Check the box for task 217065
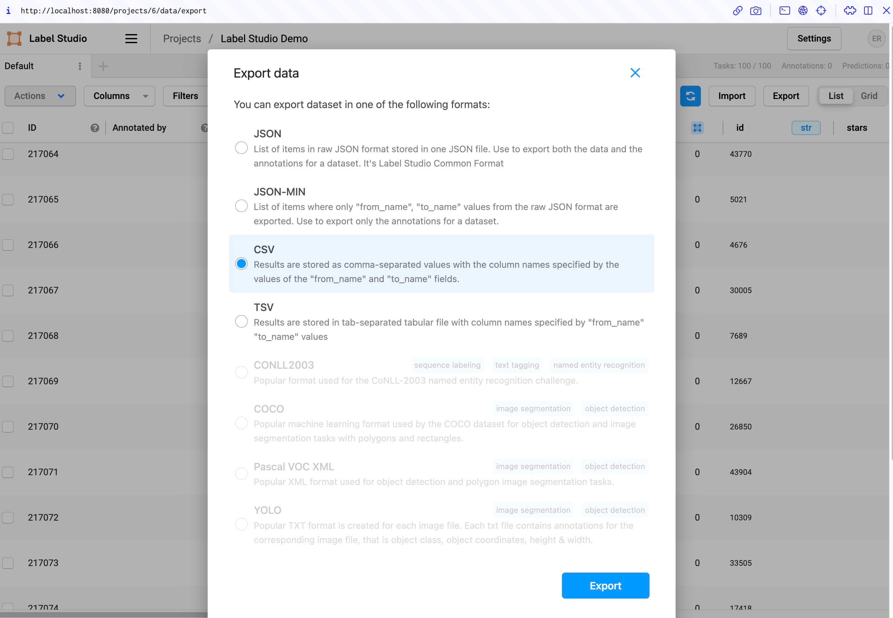This screenshot has width=893, height=618. [8, 199]
